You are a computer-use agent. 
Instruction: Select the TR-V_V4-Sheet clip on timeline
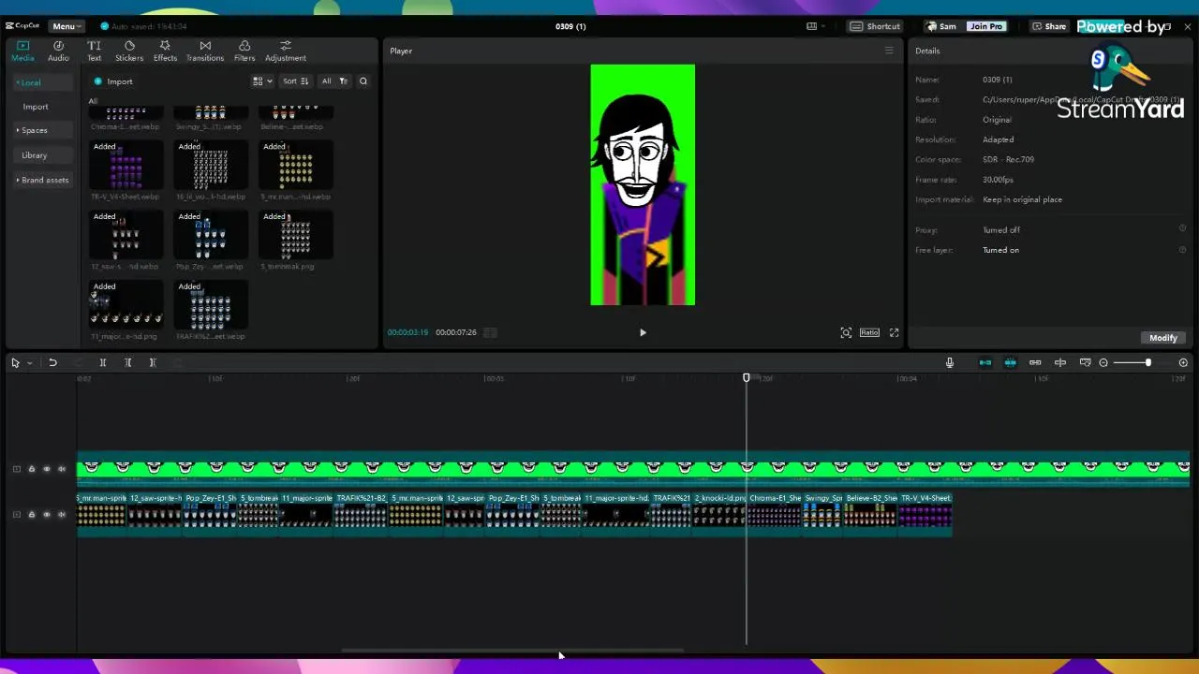[x=925, y=514]
